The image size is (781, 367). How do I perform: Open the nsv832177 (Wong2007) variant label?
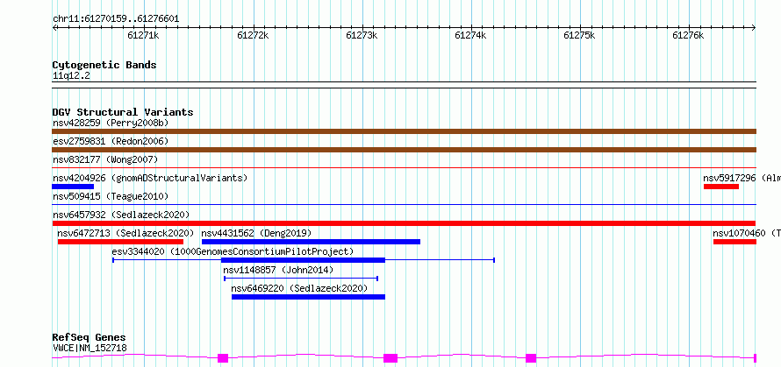coord(105,159)
